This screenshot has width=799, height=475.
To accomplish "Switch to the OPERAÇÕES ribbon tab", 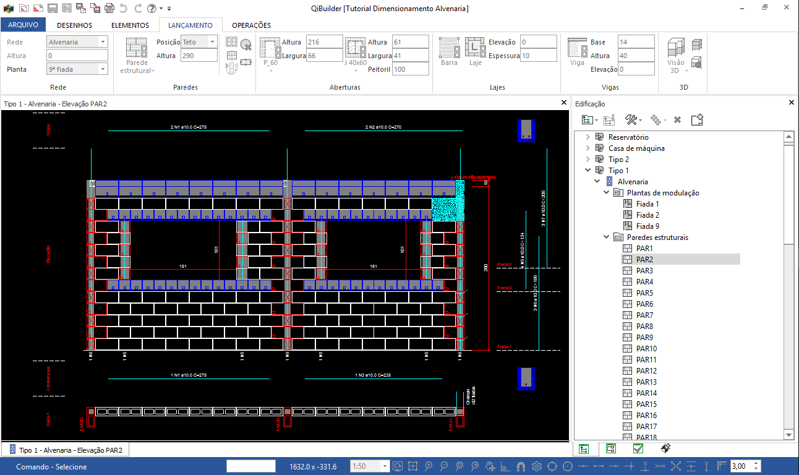I will pos(251,25).
